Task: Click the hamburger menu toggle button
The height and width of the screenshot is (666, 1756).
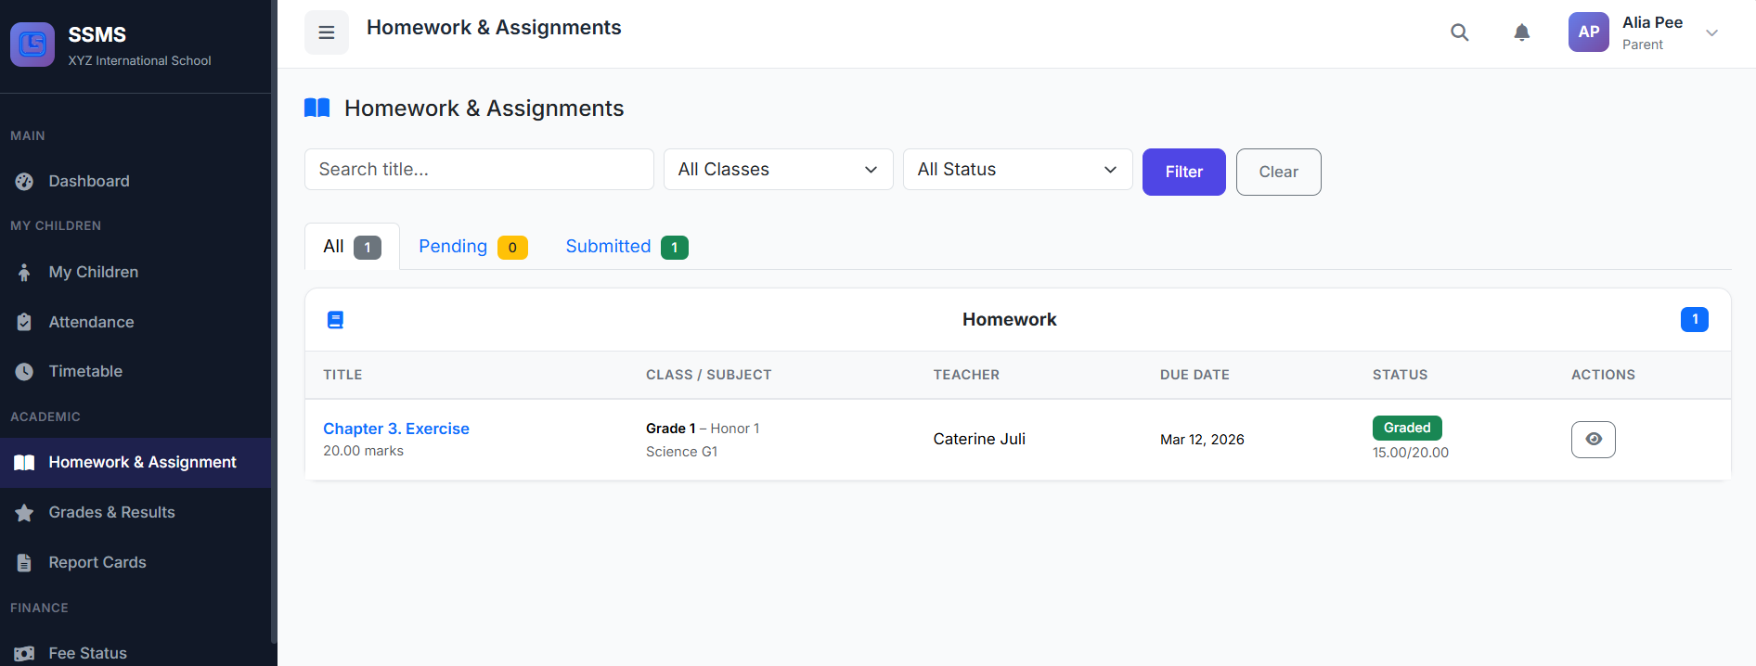Action: coord(327,32)
